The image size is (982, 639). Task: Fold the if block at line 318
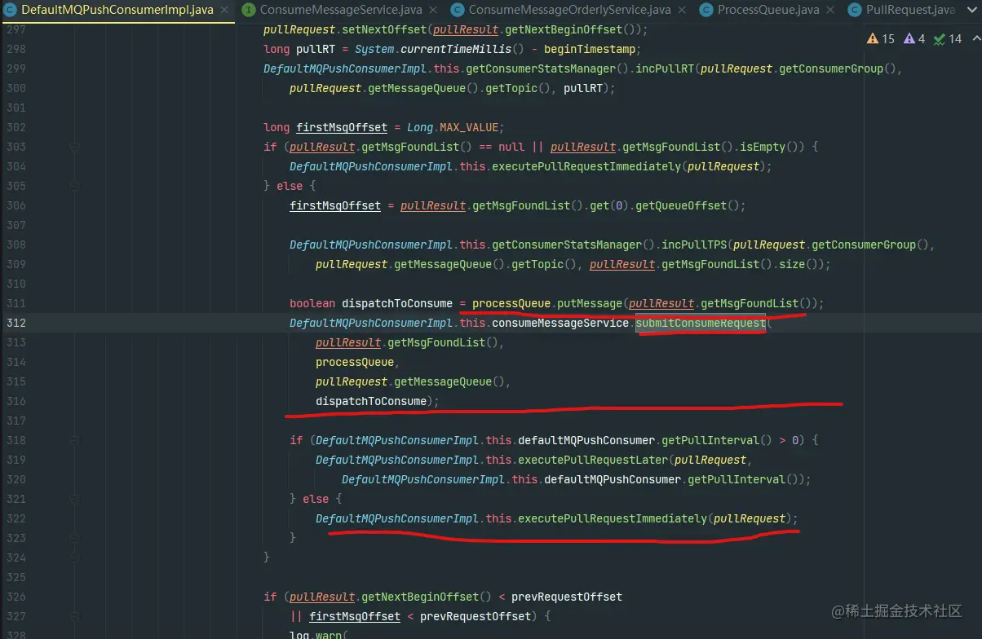point(74,440)
